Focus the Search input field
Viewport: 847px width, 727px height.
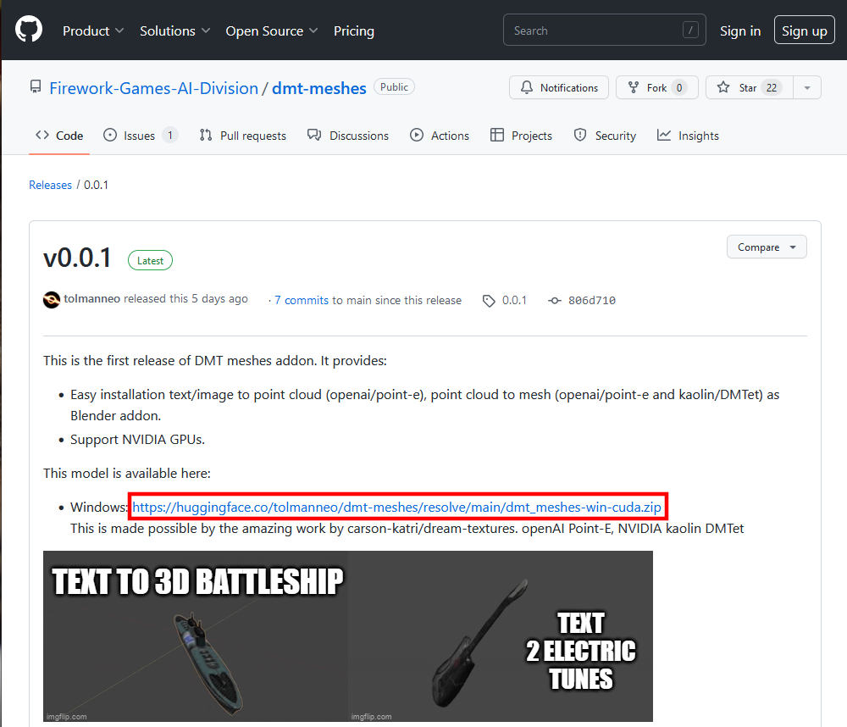(604, 31)
